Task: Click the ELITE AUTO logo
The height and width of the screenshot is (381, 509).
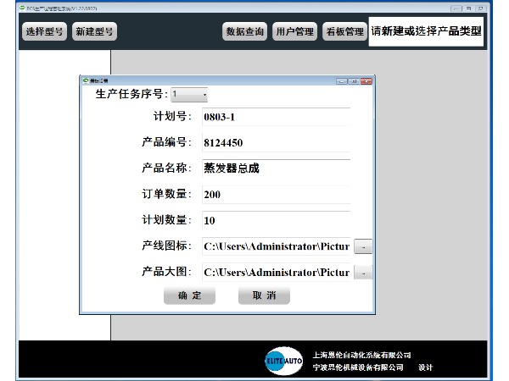Action: click(284, 361)
